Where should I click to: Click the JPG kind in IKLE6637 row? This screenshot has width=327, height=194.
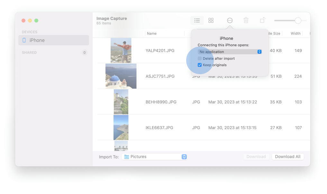click(196, 128)
